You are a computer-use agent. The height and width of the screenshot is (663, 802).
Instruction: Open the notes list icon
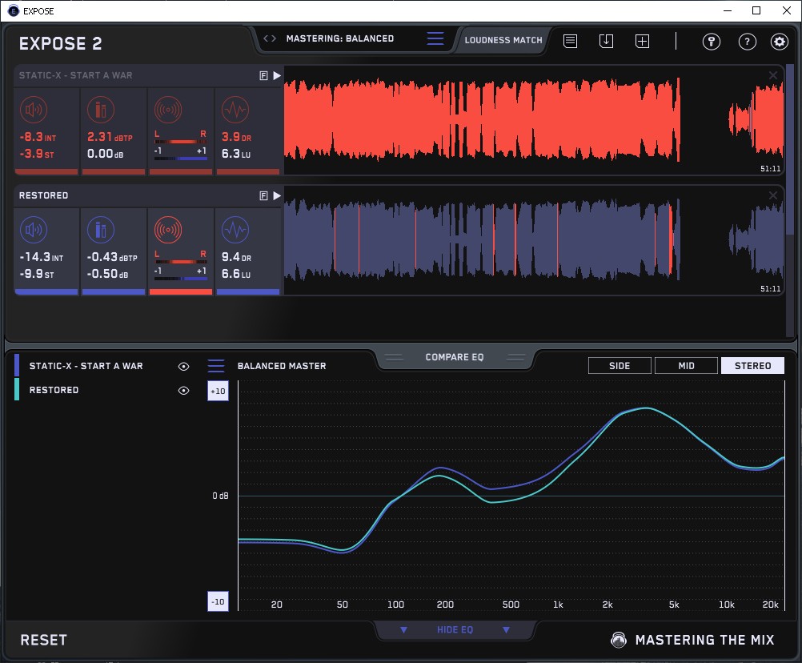coord(570,41)
